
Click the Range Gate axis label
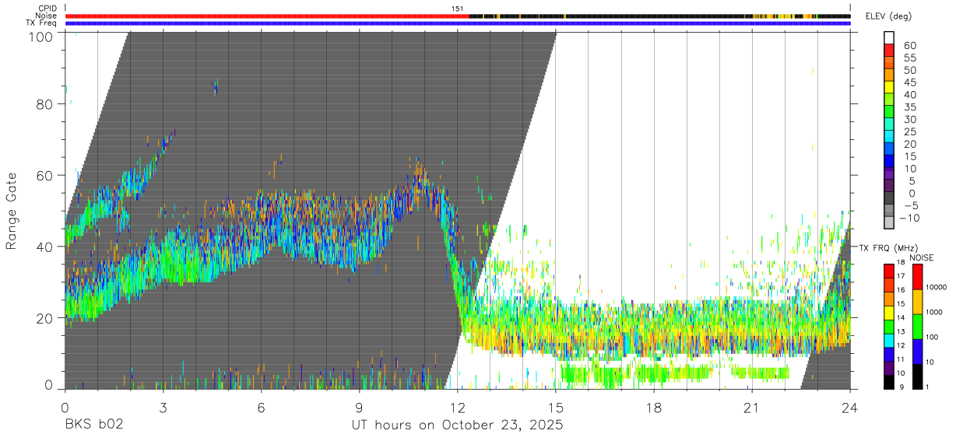(x=12, y=211)
